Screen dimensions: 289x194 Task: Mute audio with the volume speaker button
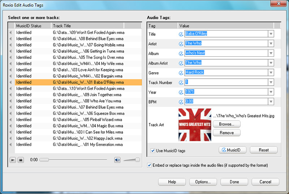point(117,160)
